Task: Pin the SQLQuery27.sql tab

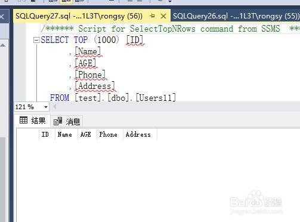Action: click(153, 16)
